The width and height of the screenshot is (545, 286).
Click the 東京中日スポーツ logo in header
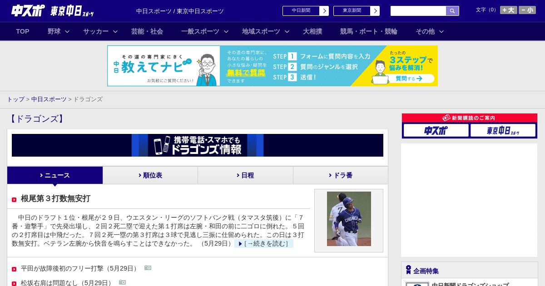click(72, 11)
